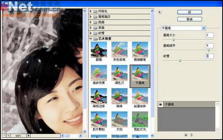Click the 画笔大小 slider handle
This screenshot has height=140, width=223.
pos(173,40)
